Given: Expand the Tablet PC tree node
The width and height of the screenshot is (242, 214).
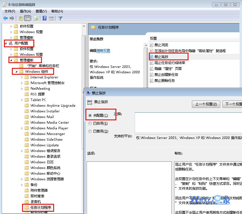Looking at the screenshot, I should pos(22,100).
